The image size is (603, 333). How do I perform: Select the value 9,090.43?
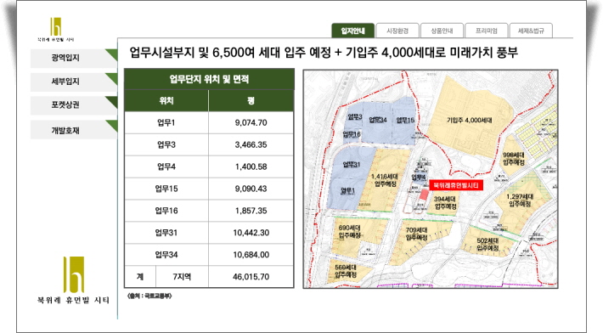point(251,189)
